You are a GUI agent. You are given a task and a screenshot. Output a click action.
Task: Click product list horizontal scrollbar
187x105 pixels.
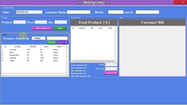pyautogui.click(x=35, y=74)
